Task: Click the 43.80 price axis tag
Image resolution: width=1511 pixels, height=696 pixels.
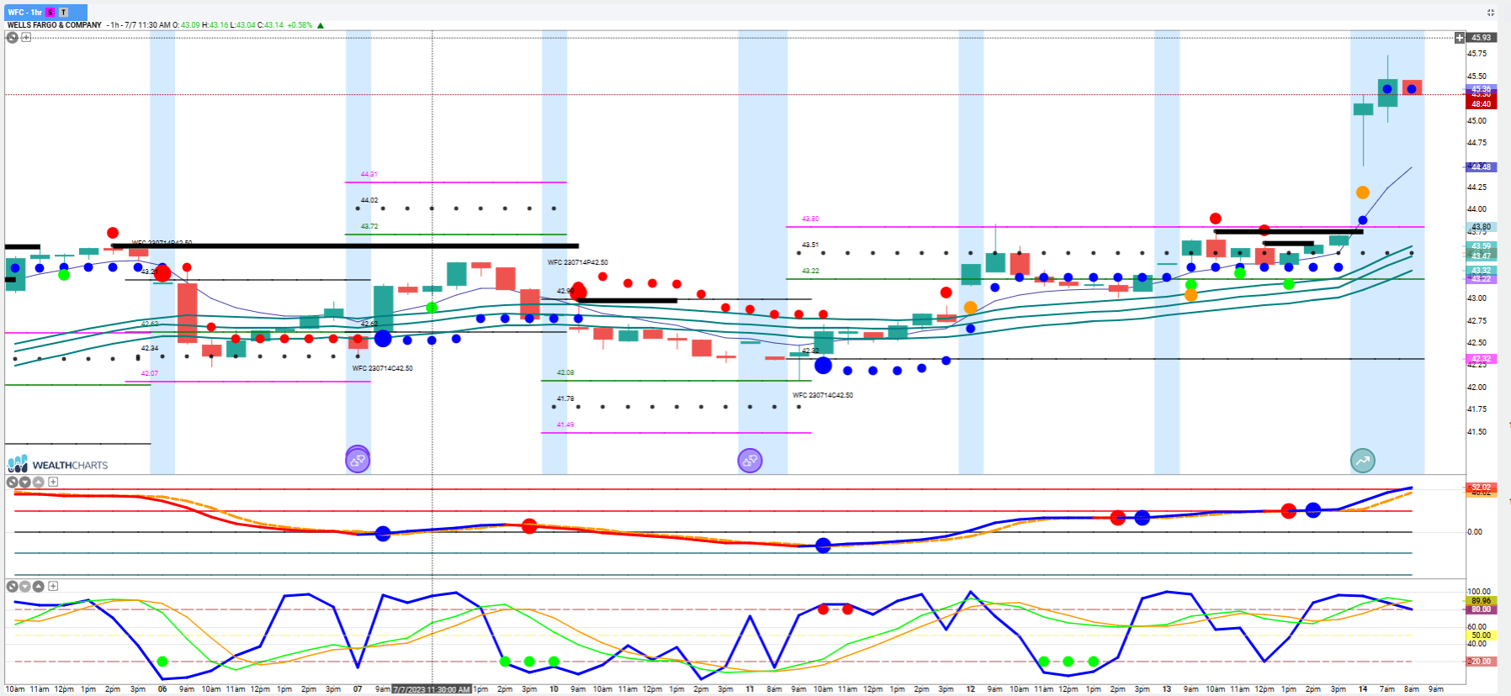Action: coord(1482,227)
